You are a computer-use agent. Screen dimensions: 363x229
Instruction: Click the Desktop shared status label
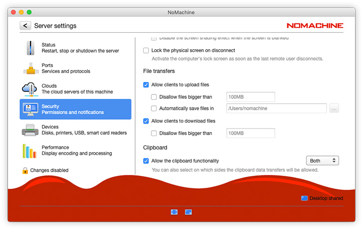tap(326, 198)
